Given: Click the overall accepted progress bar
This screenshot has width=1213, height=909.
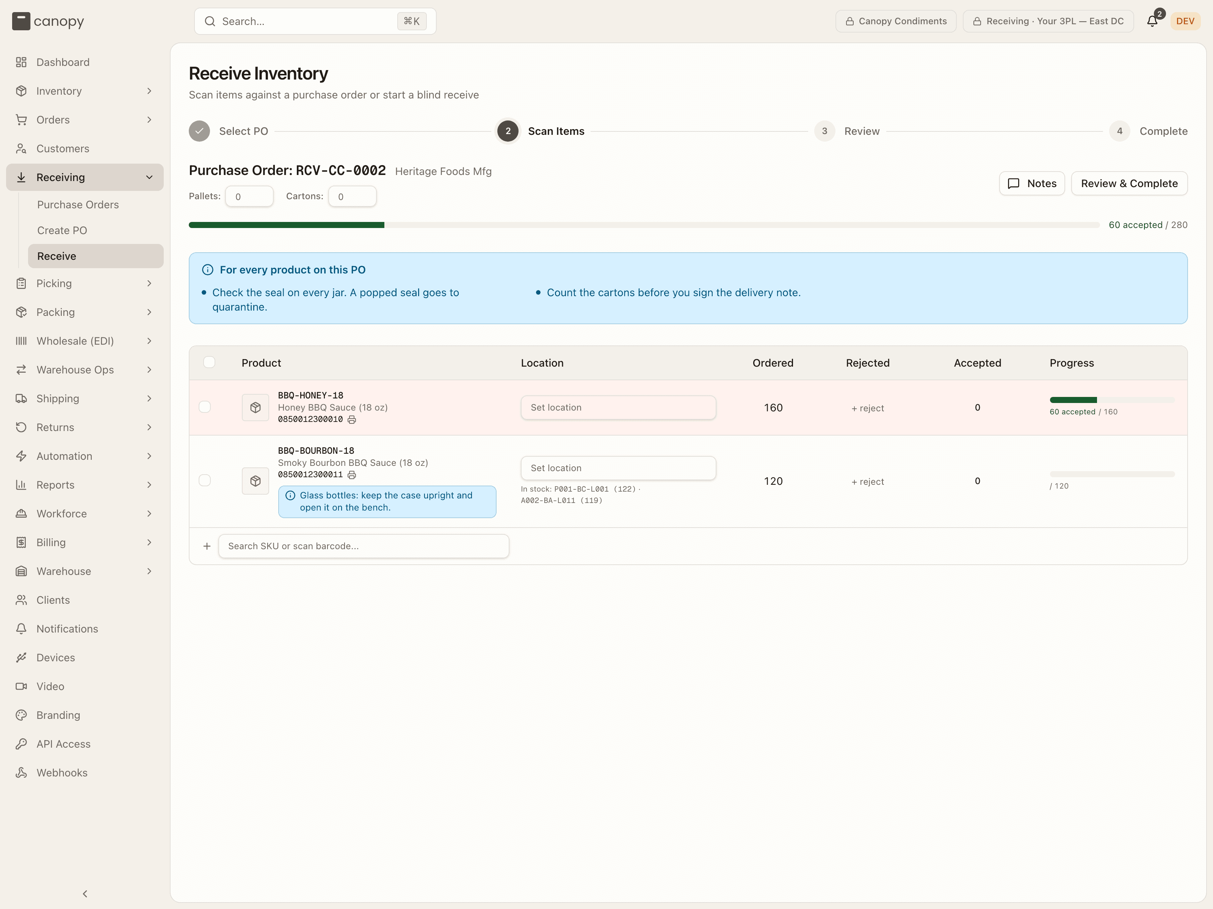Looking at the screenshot, I should 644,225.
